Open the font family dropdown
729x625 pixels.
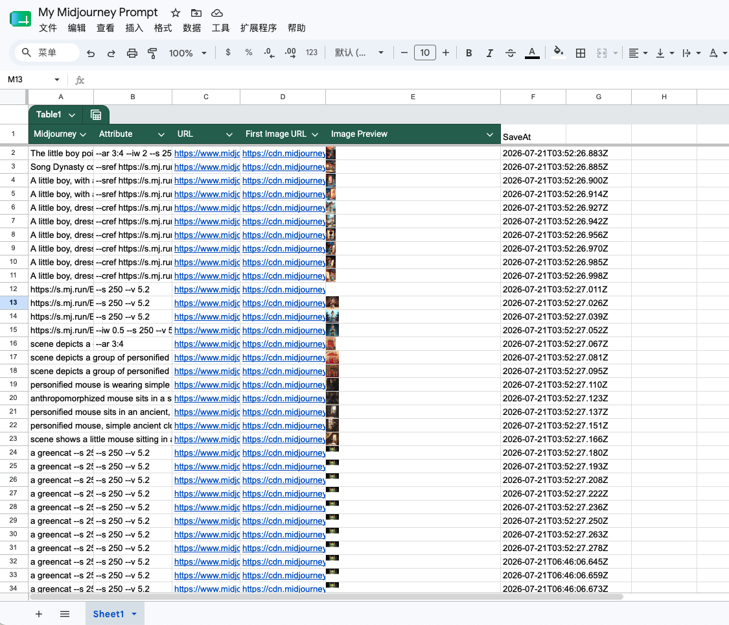pos(359,53)
